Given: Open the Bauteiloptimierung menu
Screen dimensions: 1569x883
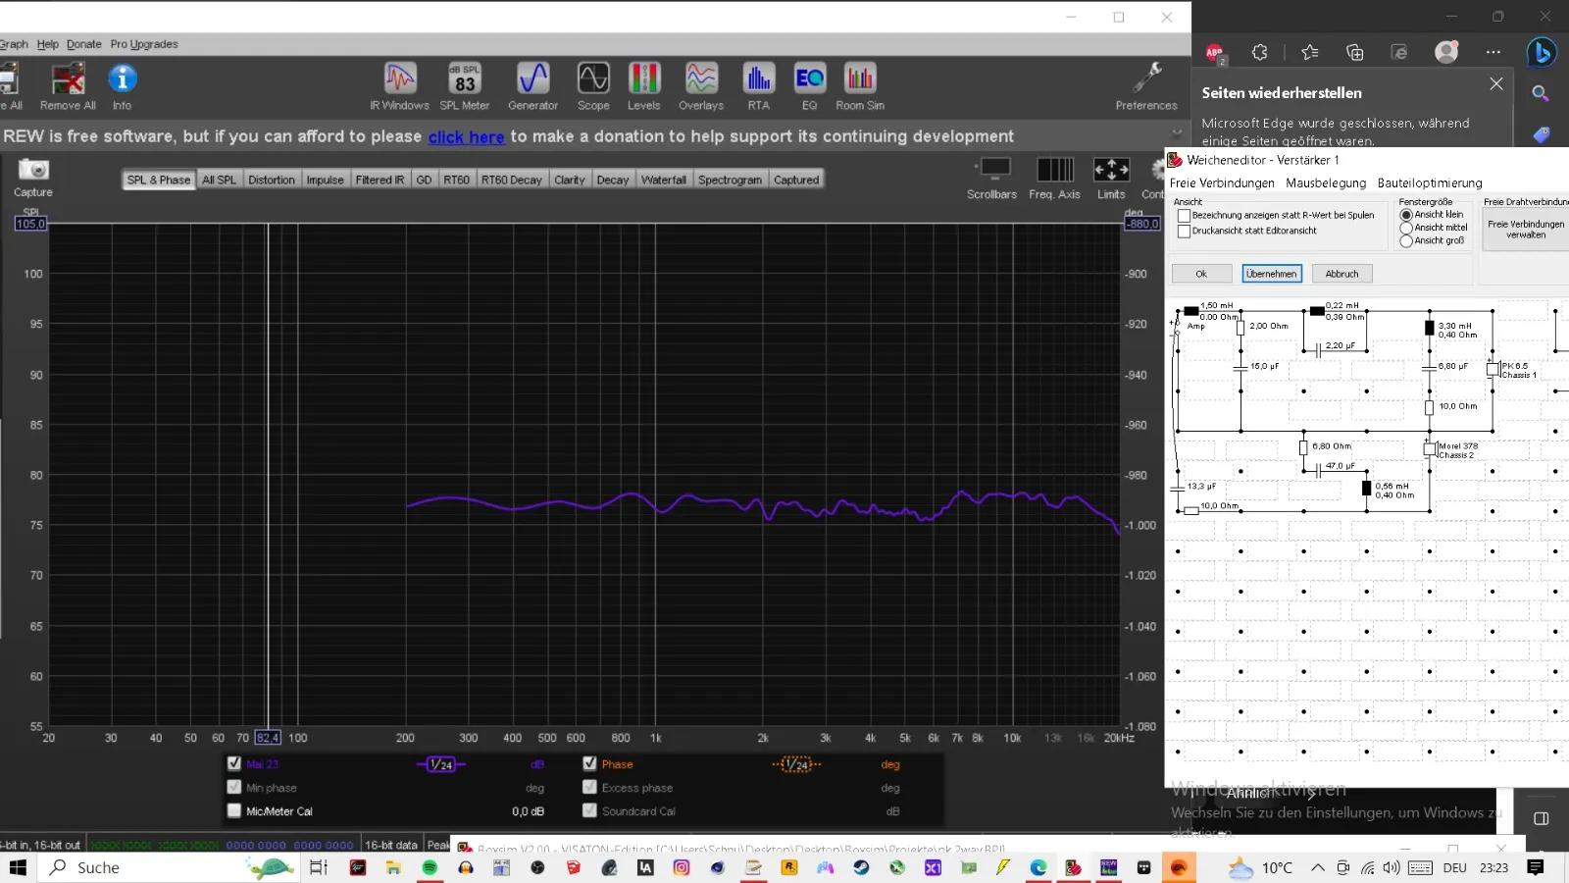Looking at the screenshot, I should (x=1429, y=183).
